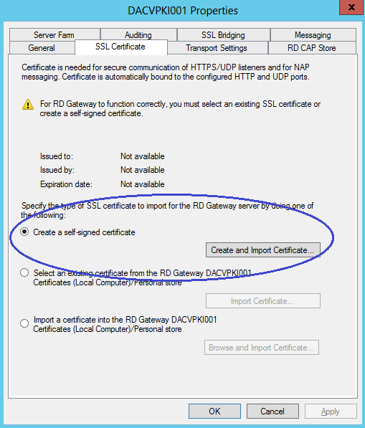Select the SSL Certificate tab
Image resolution: width=365 pixels, height=428 pixels.
coord(120,47)
